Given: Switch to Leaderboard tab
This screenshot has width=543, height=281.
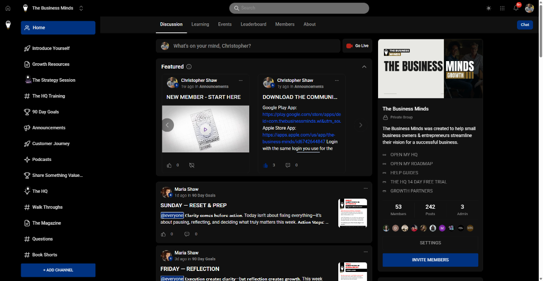Looking at the screenshot, I should pos(253,24).
